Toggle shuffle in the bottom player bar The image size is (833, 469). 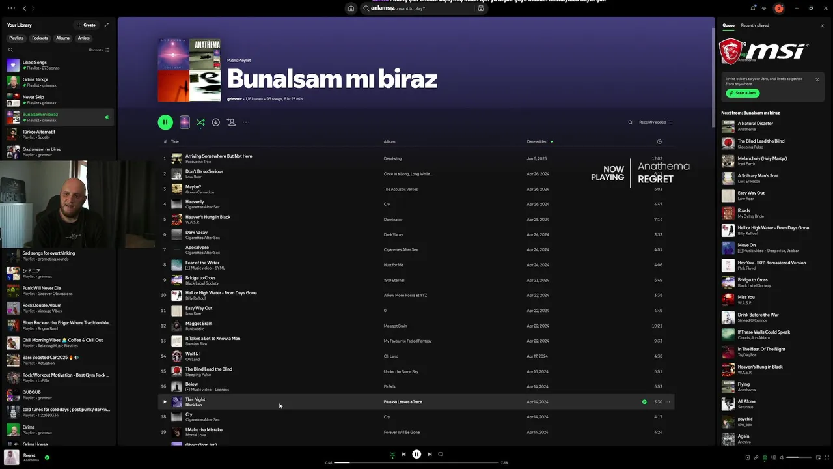tap(392, 455)
